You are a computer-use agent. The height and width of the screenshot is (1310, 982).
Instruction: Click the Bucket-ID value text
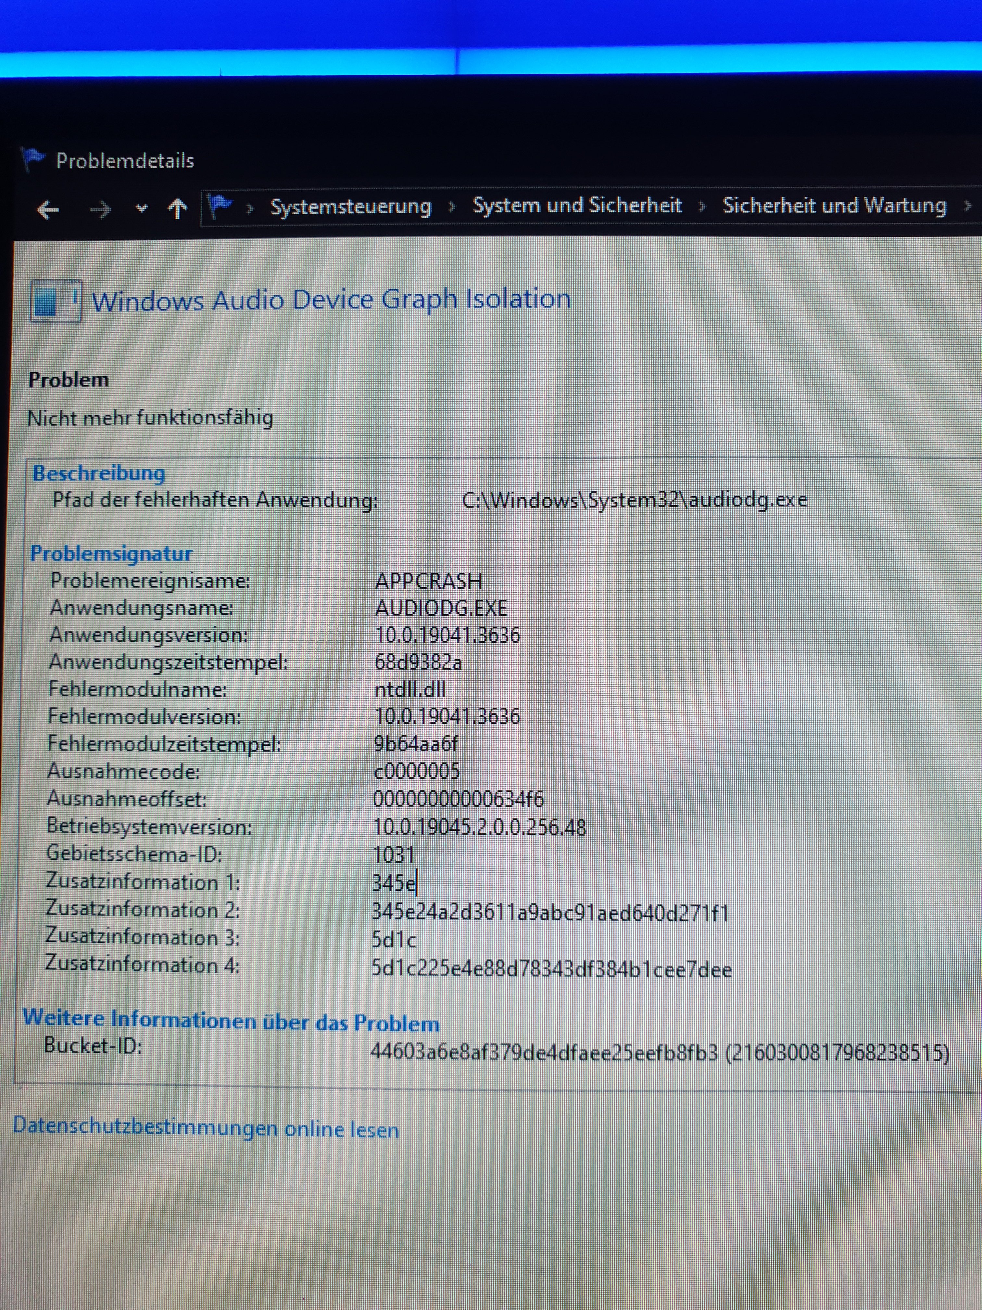pos(660,1053)
